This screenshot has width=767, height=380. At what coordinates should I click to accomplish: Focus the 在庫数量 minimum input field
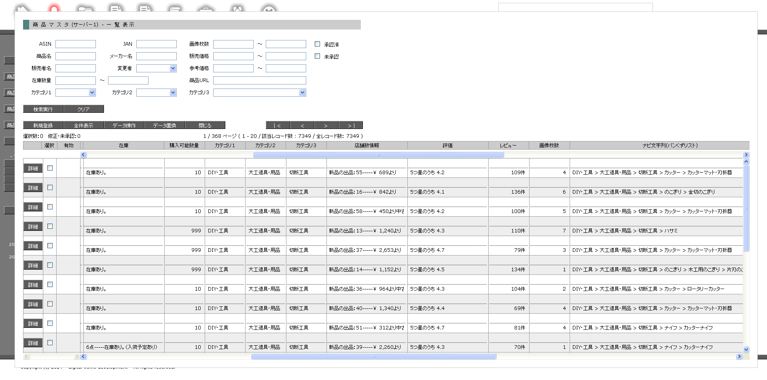point(76,80)
